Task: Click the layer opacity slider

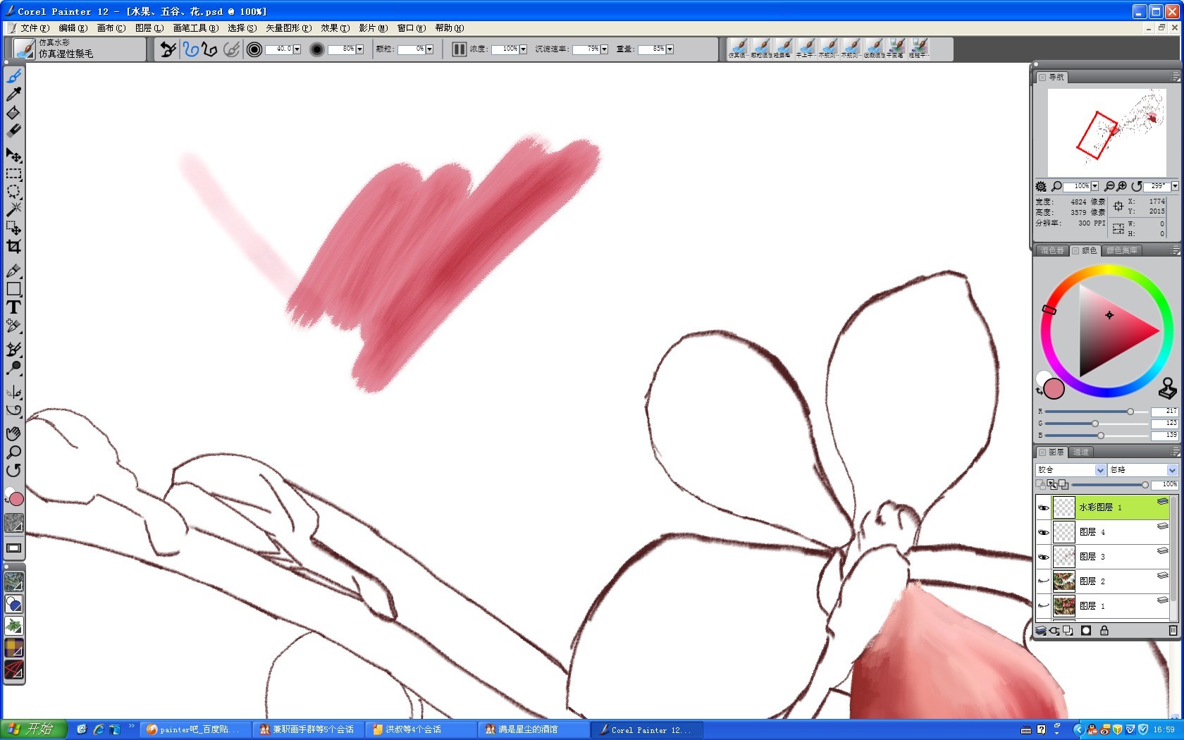Action: point(1110,485)
